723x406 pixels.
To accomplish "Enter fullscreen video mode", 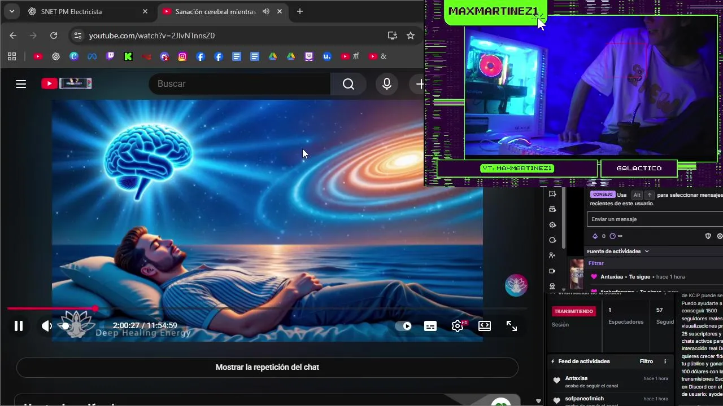I will click(x=512, y=326).
